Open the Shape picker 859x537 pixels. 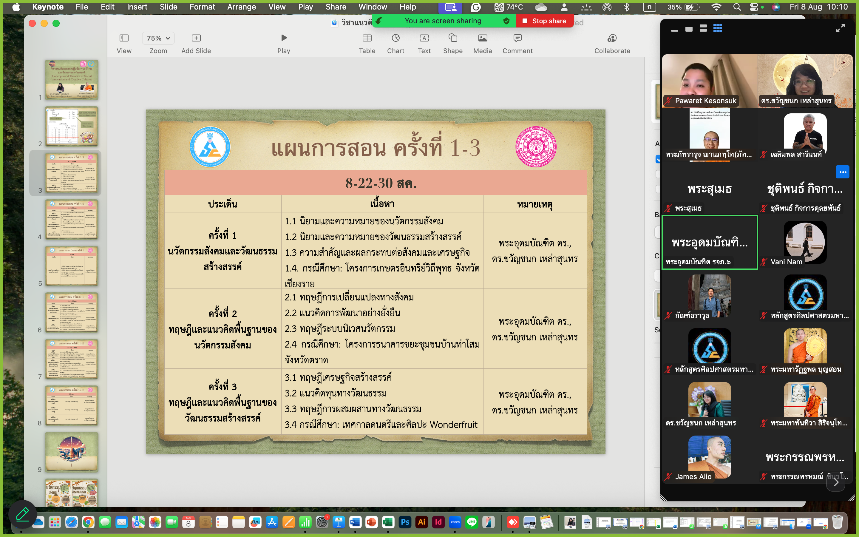click(452, 38)
